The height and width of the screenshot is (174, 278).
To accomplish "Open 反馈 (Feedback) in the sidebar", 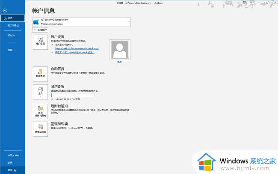I will [x=10, y=162].
